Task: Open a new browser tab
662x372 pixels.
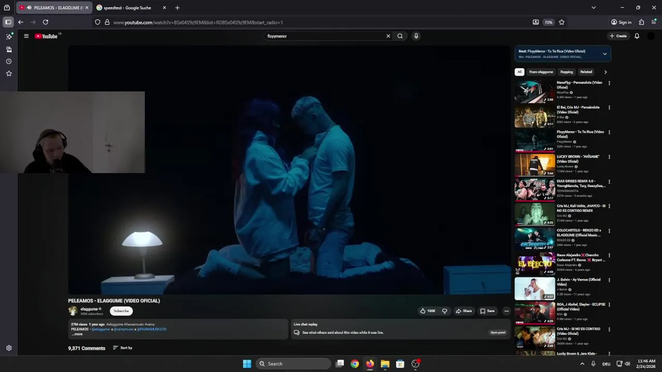Action: [177, 8]
